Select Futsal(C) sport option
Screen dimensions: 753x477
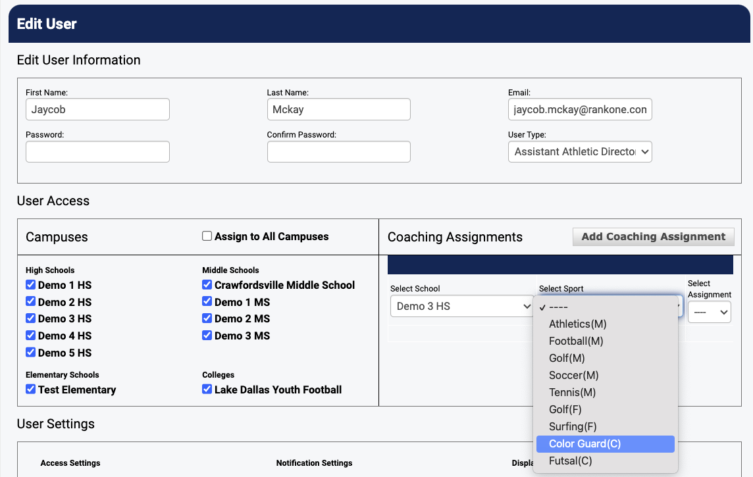(x=605, y=461)
